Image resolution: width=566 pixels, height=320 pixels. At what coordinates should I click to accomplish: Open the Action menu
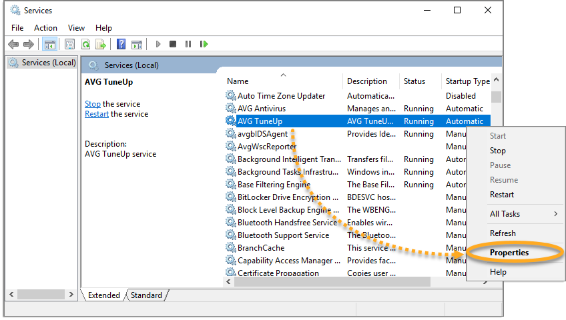pyautogui.click(x=45, y=28)
